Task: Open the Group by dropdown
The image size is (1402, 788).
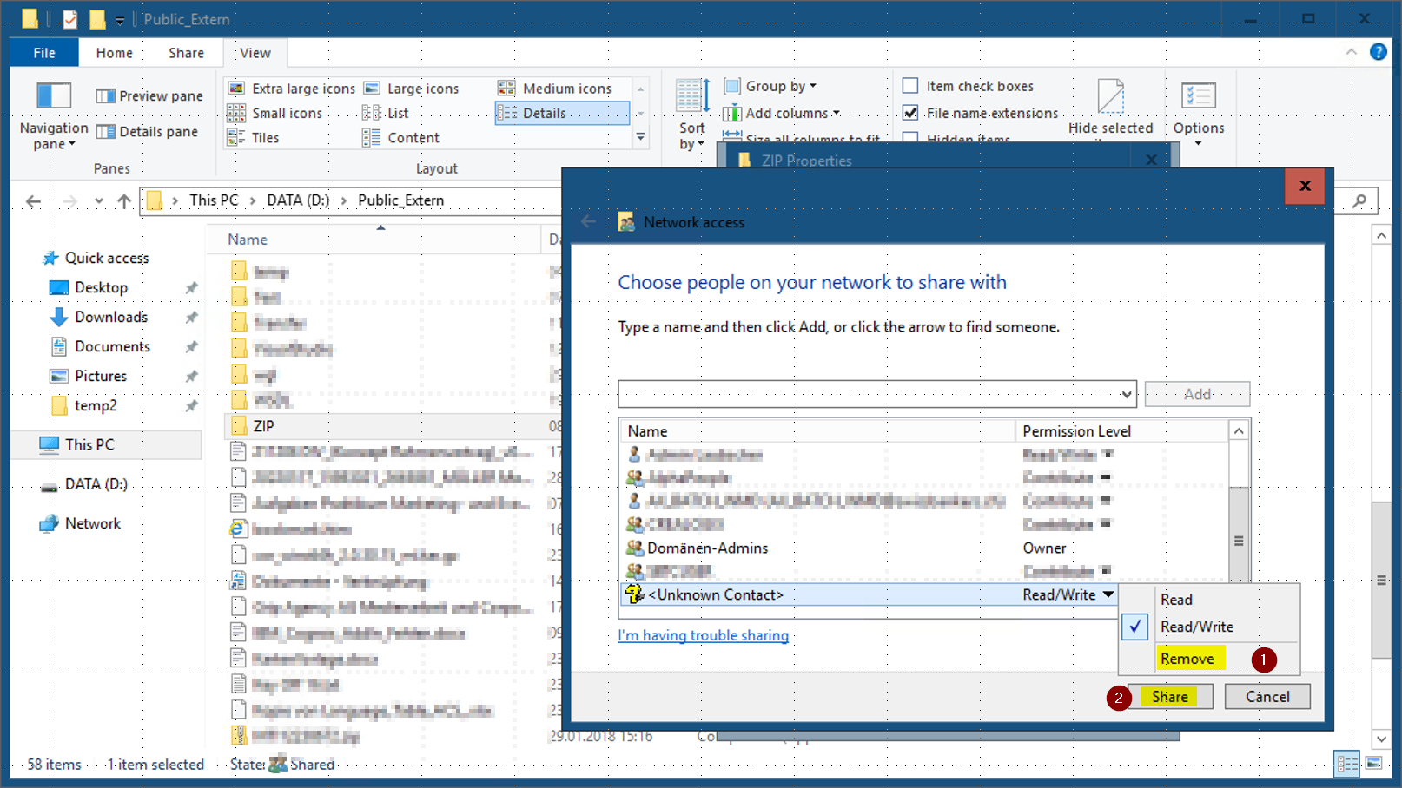Action: (x=770, y=86)
